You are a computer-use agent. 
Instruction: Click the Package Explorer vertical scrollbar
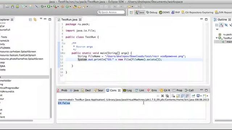tap(51, 93)
